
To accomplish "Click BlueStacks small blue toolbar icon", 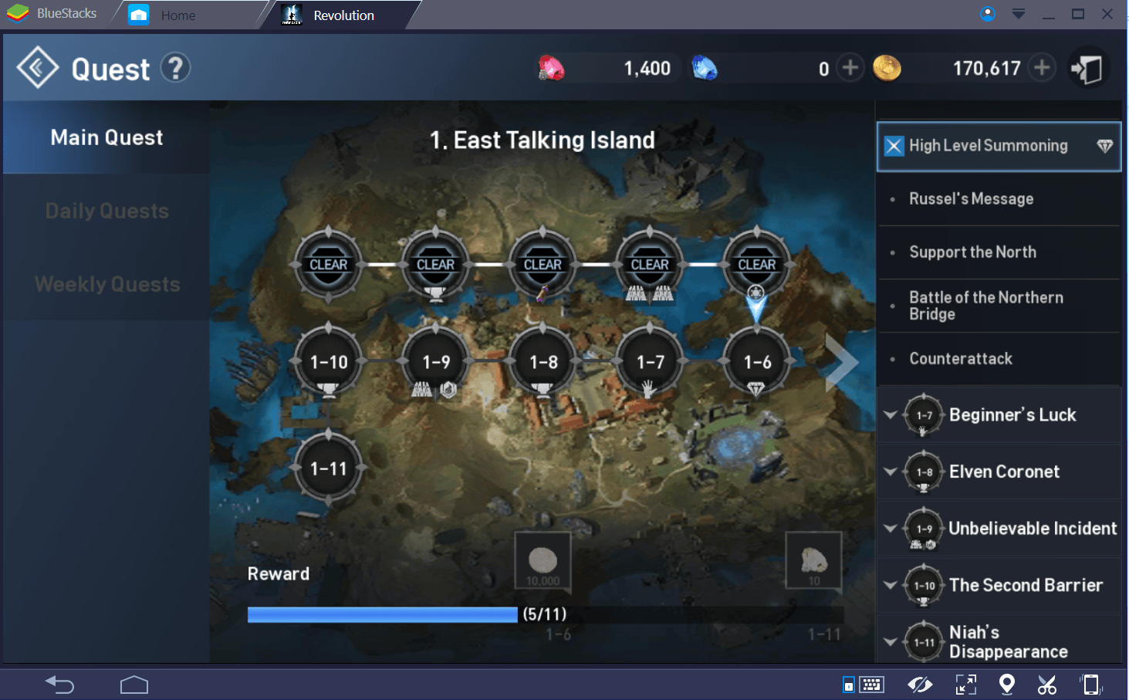I will point(848,685).
